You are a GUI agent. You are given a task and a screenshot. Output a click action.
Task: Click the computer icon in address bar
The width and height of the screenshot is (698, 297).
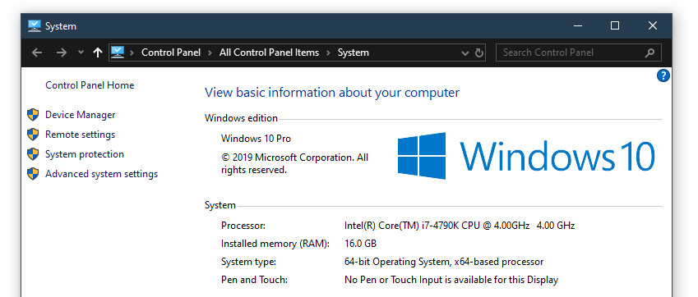[117, 53]
